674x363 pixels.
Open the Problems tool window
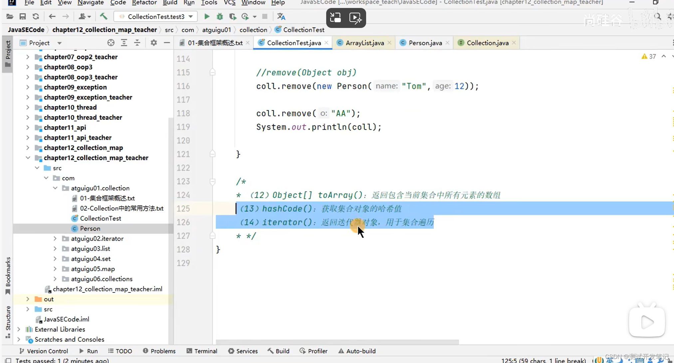click(x=159, y=351)
